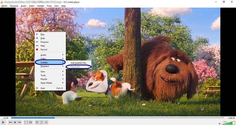Toggle fullscreen mode button
Image resolution: width=236 pixels, height=125 pixels.
(26, 122)
